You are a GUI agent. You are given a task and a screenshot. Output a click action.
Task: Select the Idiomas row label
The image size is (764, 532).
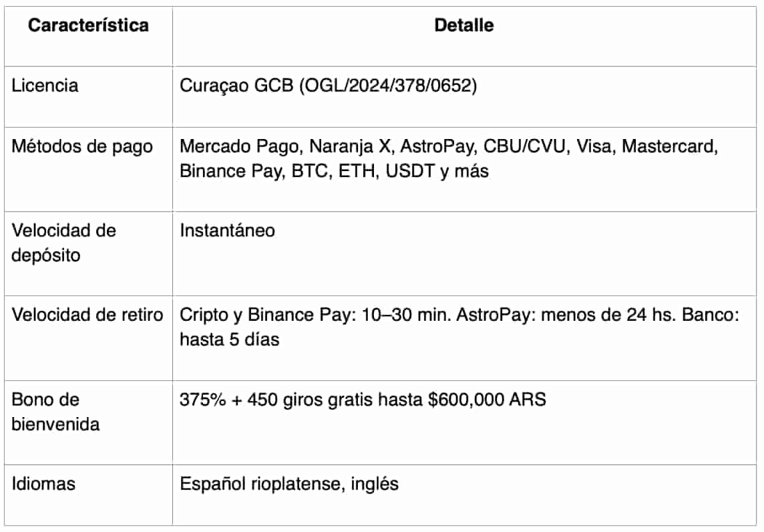tap(43, 484)
